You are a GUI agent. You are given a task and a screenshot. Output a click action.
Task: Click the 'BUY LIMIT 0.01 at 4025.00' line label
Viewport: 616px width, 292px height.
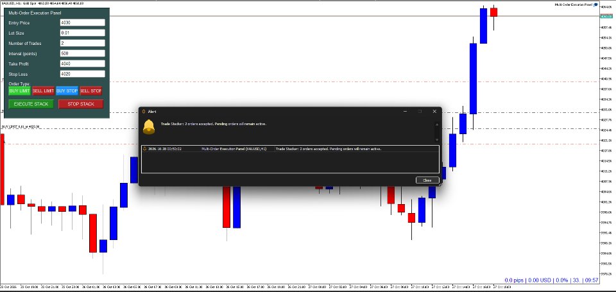[21, 126]
